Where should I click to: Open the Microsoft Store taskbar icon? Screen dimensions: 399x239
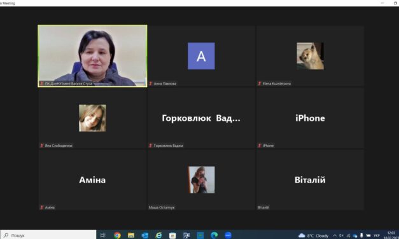click(x=172, y=235)
